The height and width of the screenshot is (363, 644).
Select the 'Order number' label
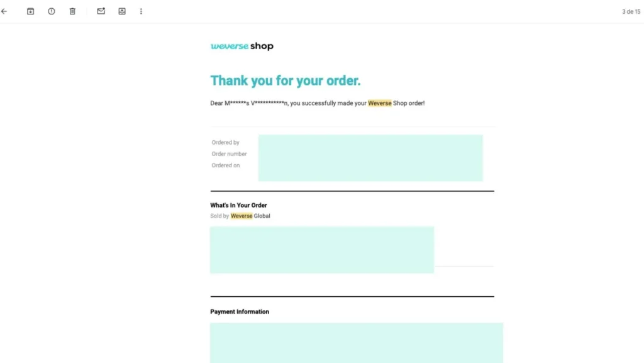point(229,154)
